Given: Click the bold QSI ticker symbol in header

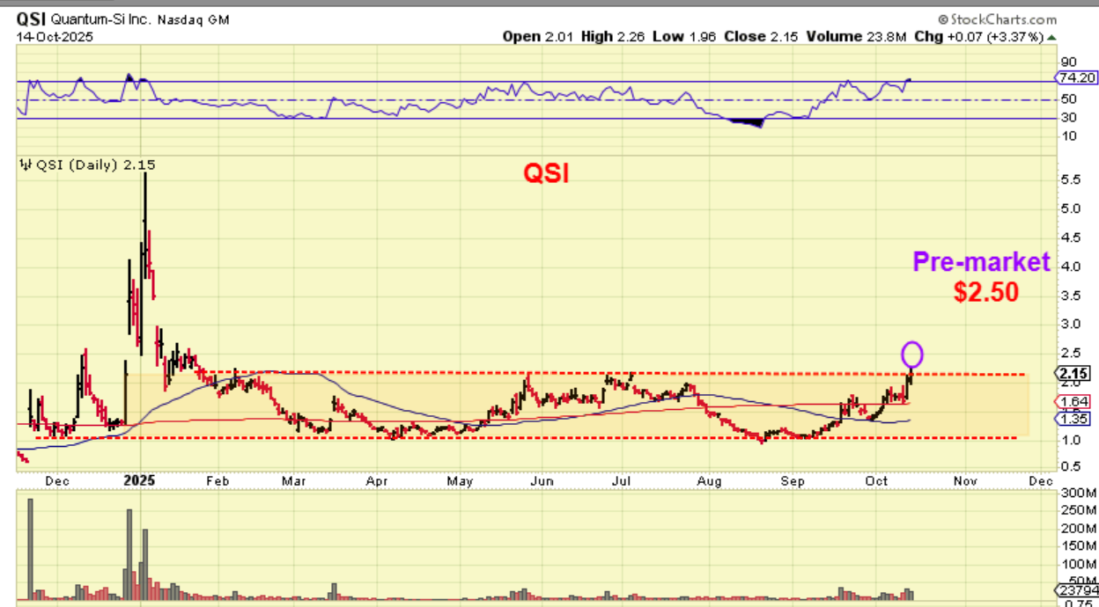Looking at the screenshot, I should [31, 19].
